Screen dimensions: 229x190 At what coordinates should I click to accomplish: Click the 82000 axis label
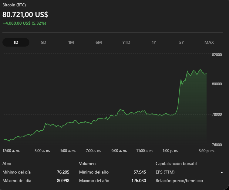(x=217, y=55)
